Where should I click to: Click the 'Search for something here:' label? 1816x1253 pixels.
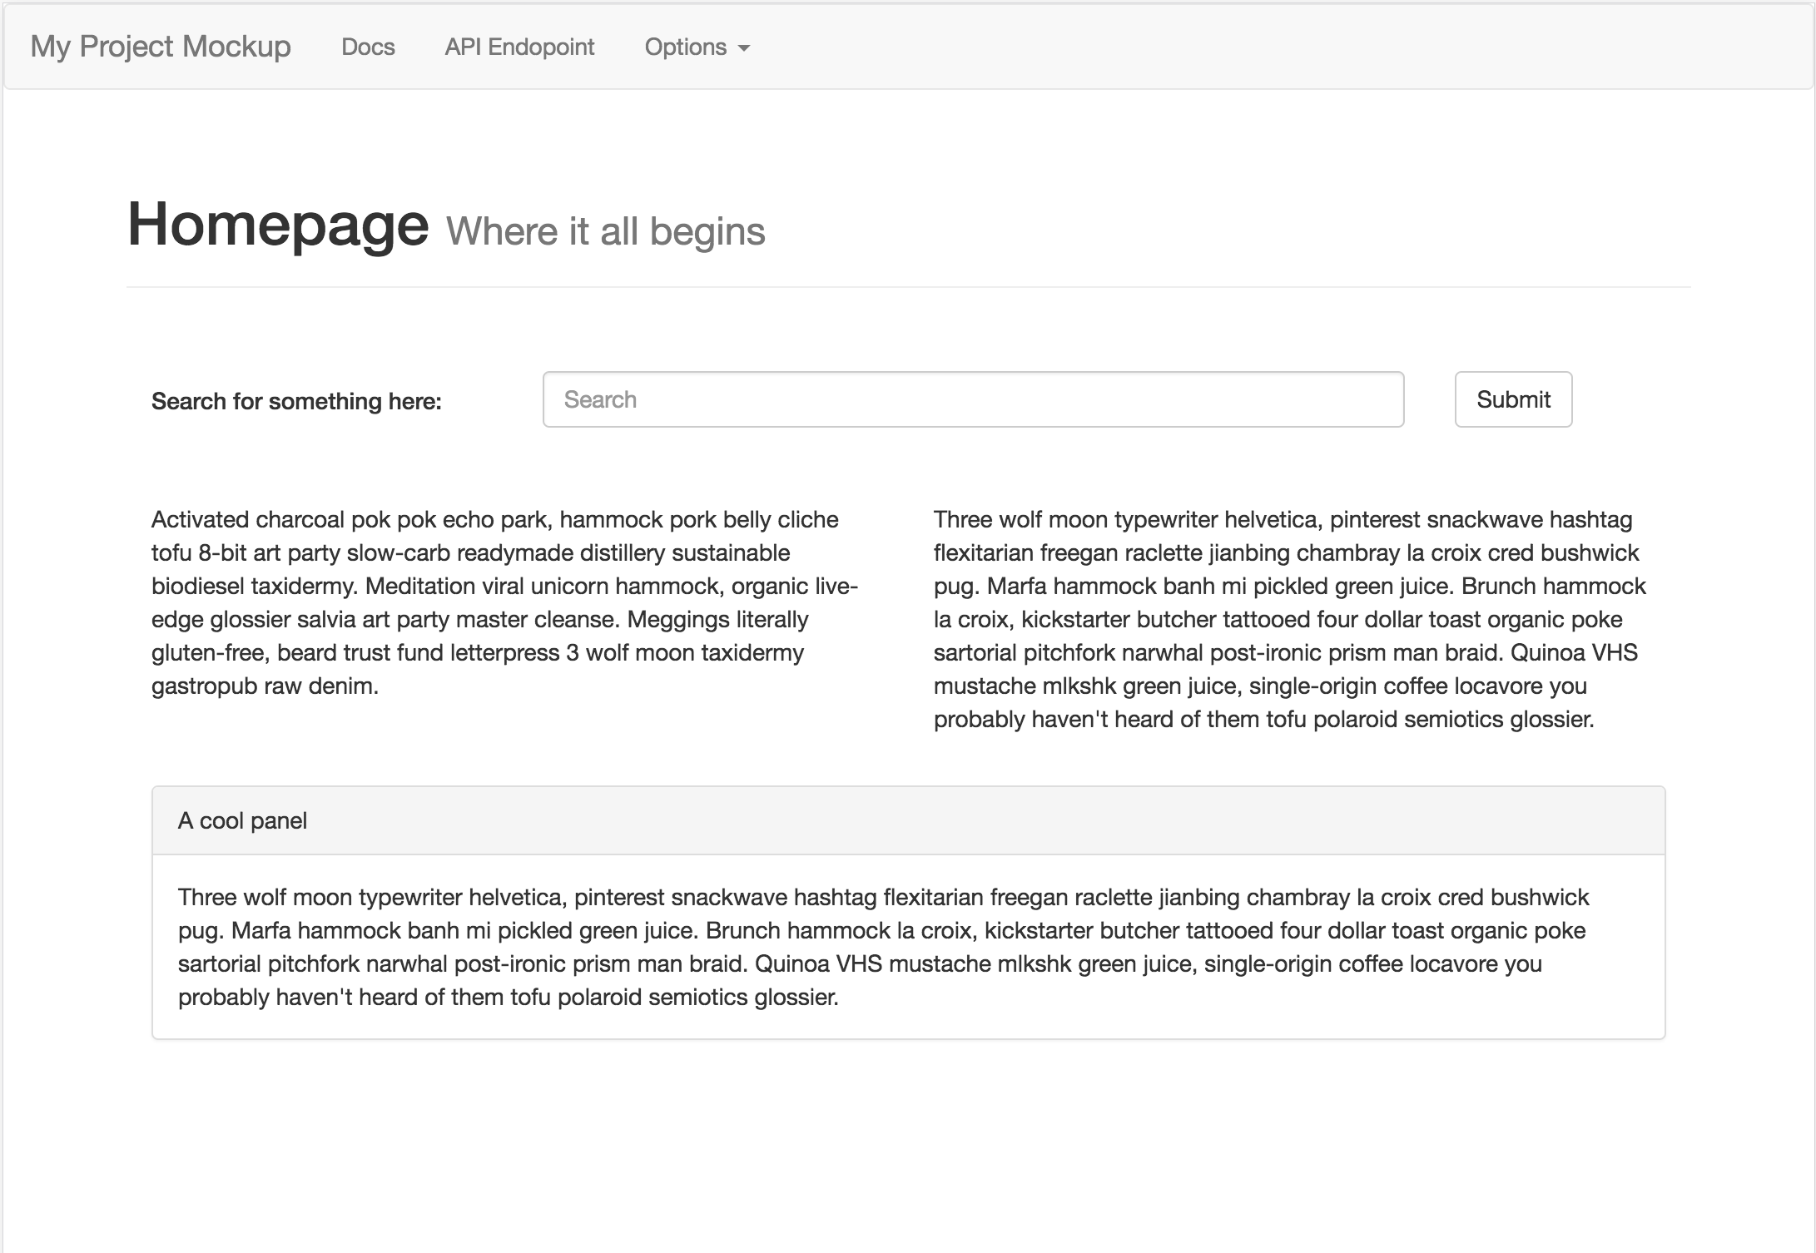pyautogui.click(x=296, y=401)
